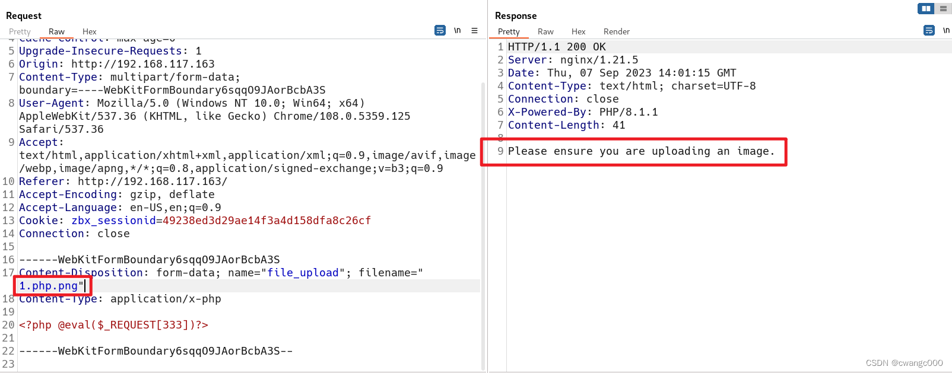Image resolution: width=952 pixels, height=373 pixels.
Task: Click the Origin header line
Action: [117, 64]
